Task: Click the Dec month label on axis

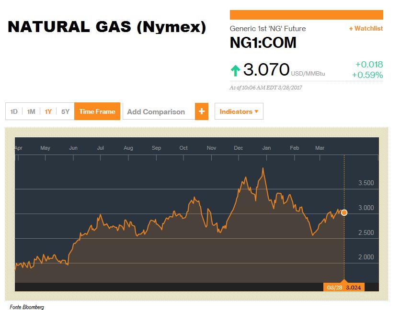Action: click(x=238, y=148)
